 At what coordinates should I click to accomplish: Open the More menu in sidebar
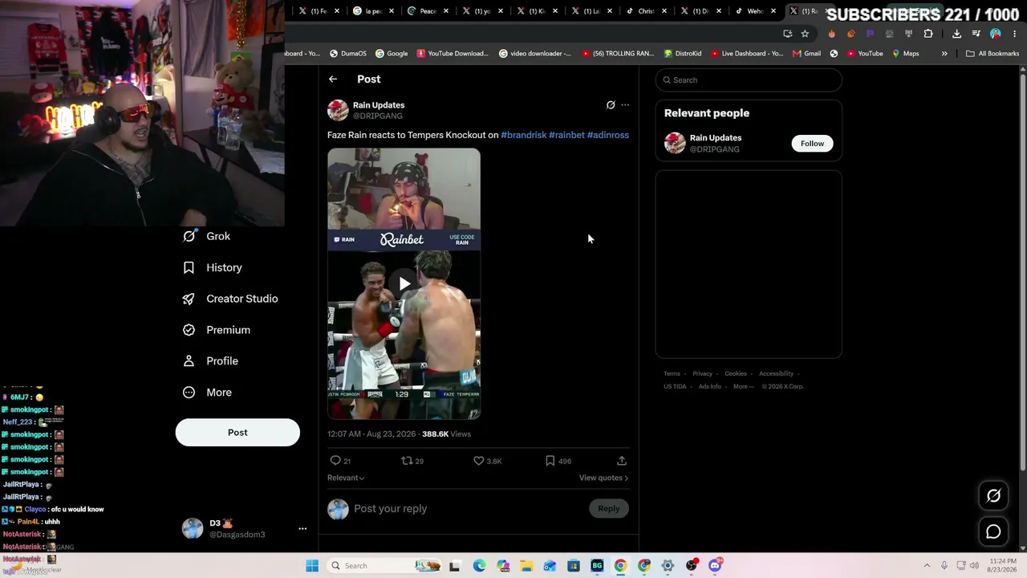[207, 393]
